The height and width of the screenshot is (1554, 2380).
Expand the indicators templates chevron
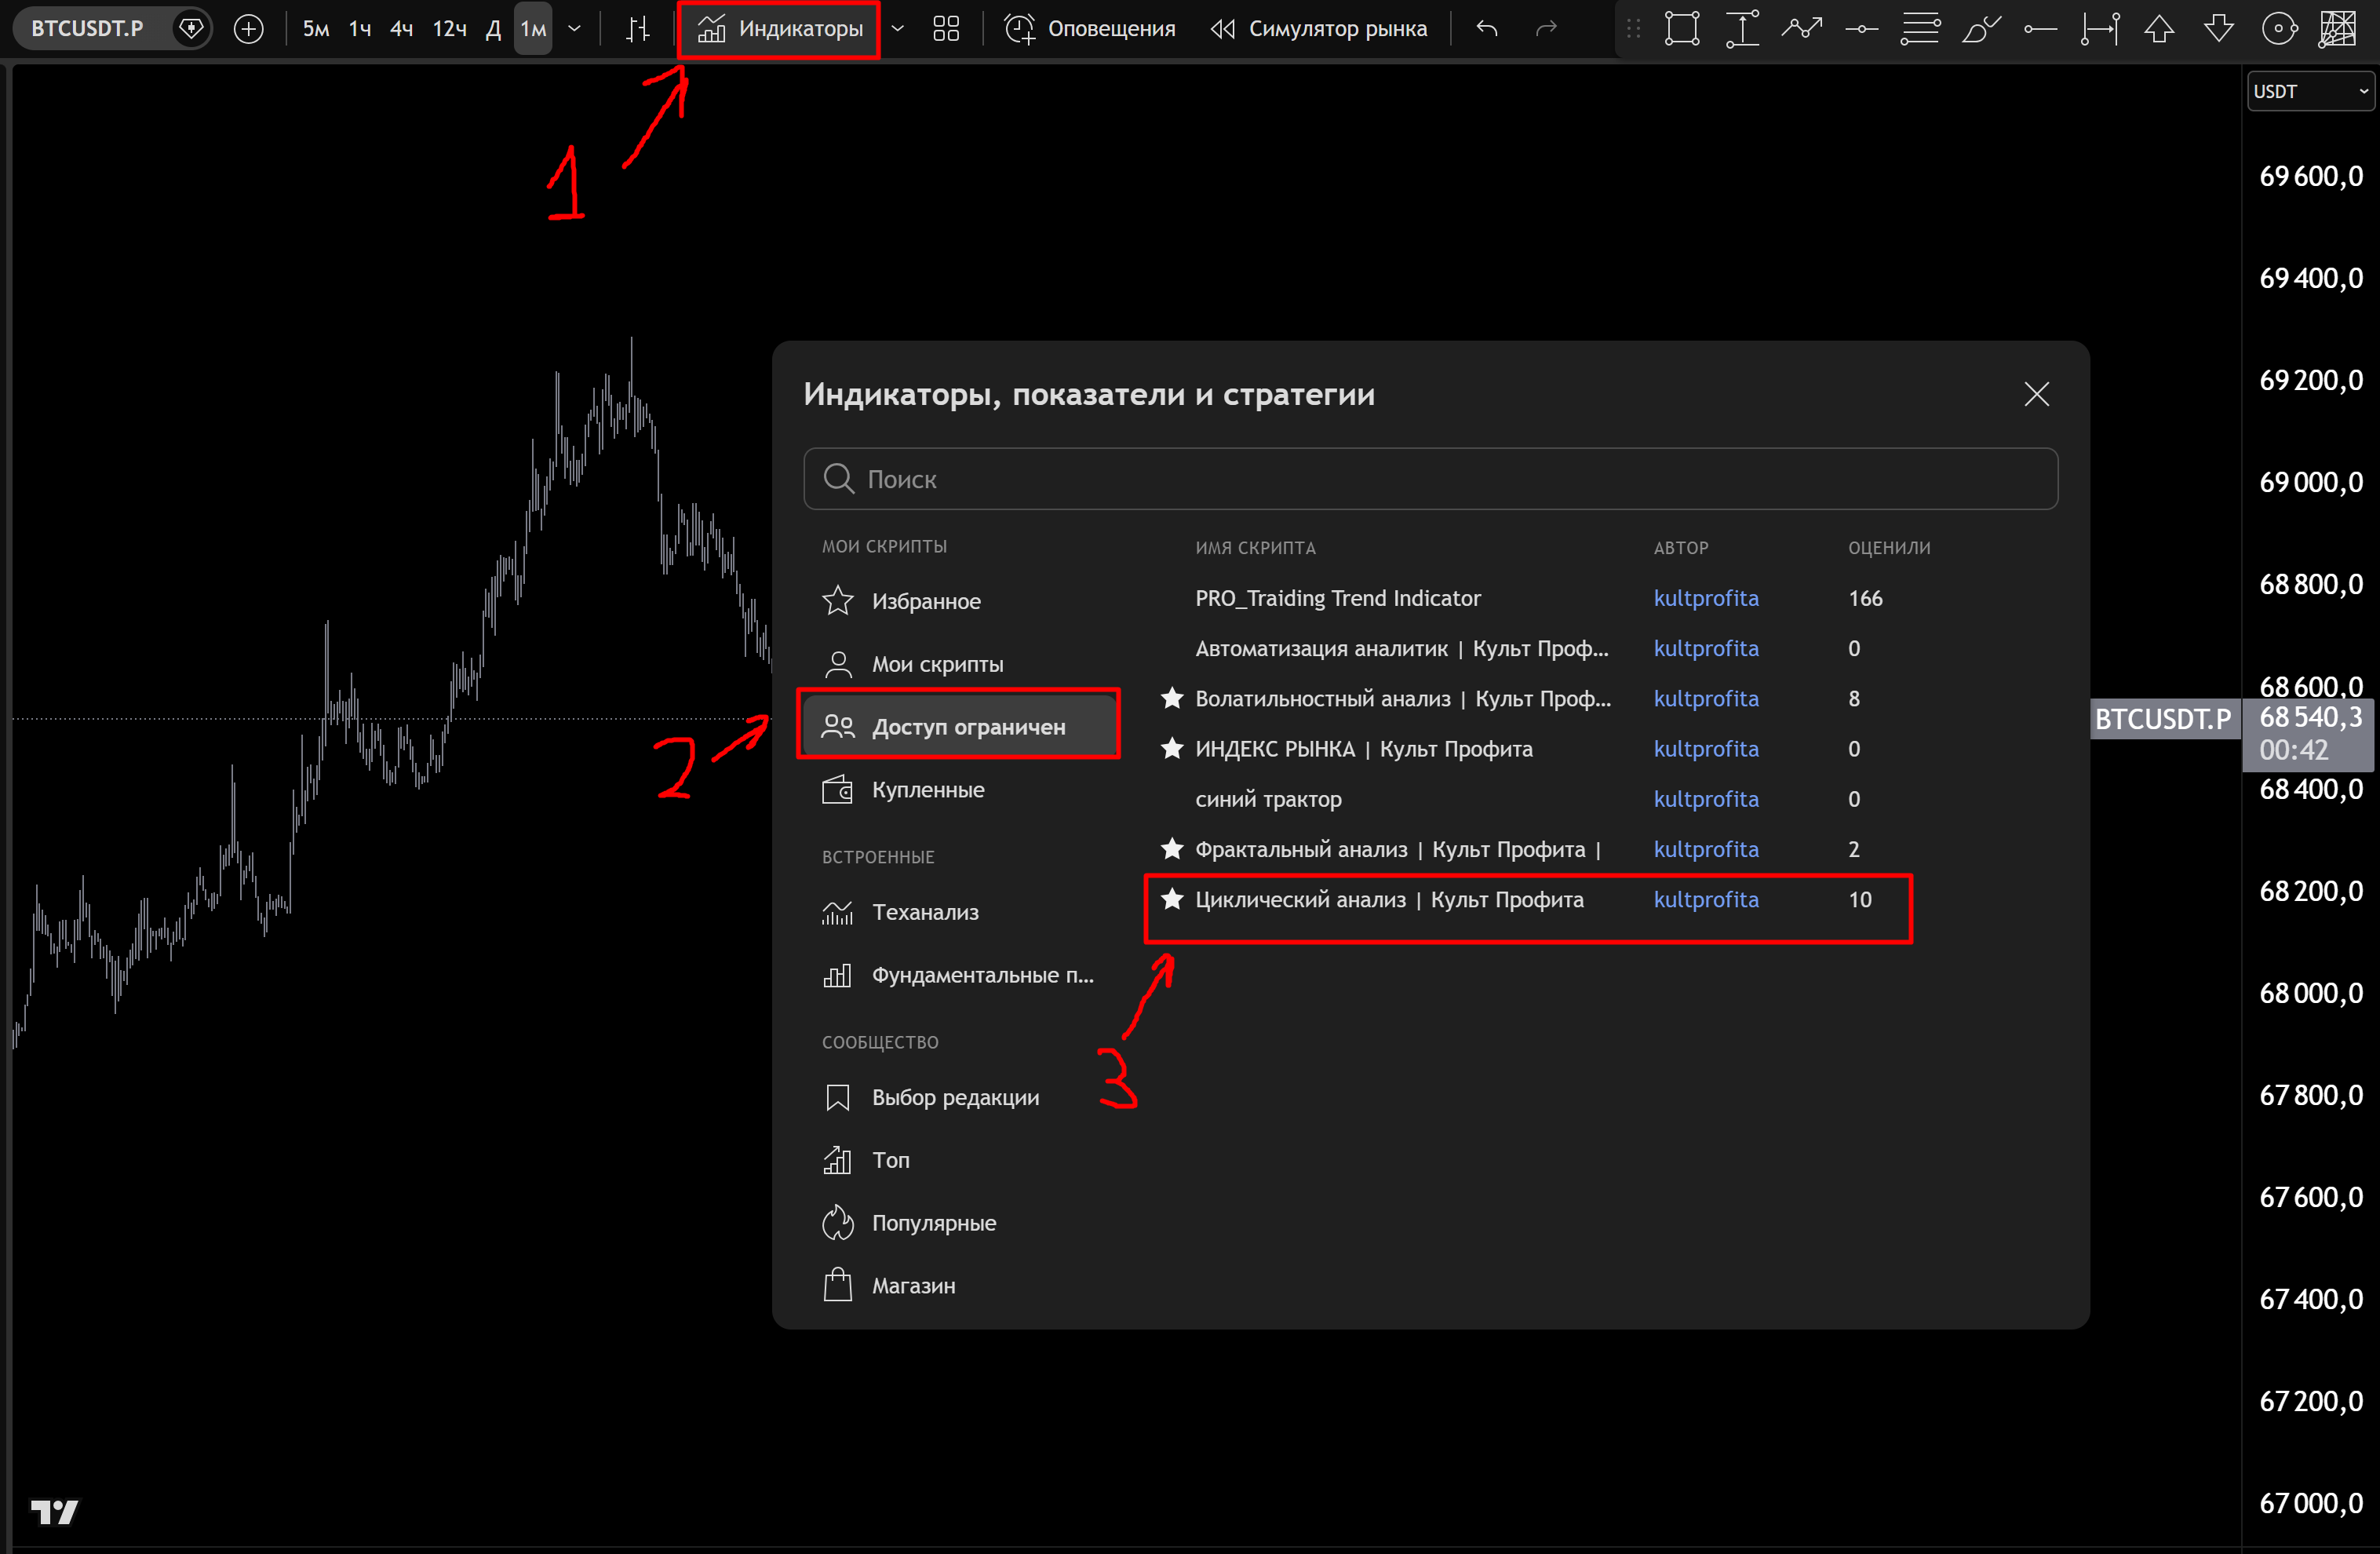click(898, 29)
